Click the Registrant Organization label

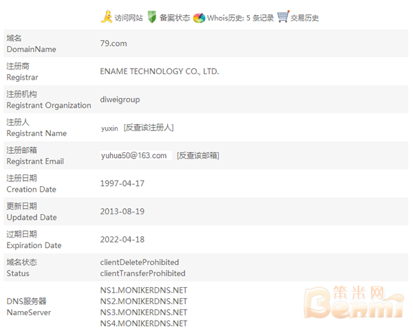49,105
